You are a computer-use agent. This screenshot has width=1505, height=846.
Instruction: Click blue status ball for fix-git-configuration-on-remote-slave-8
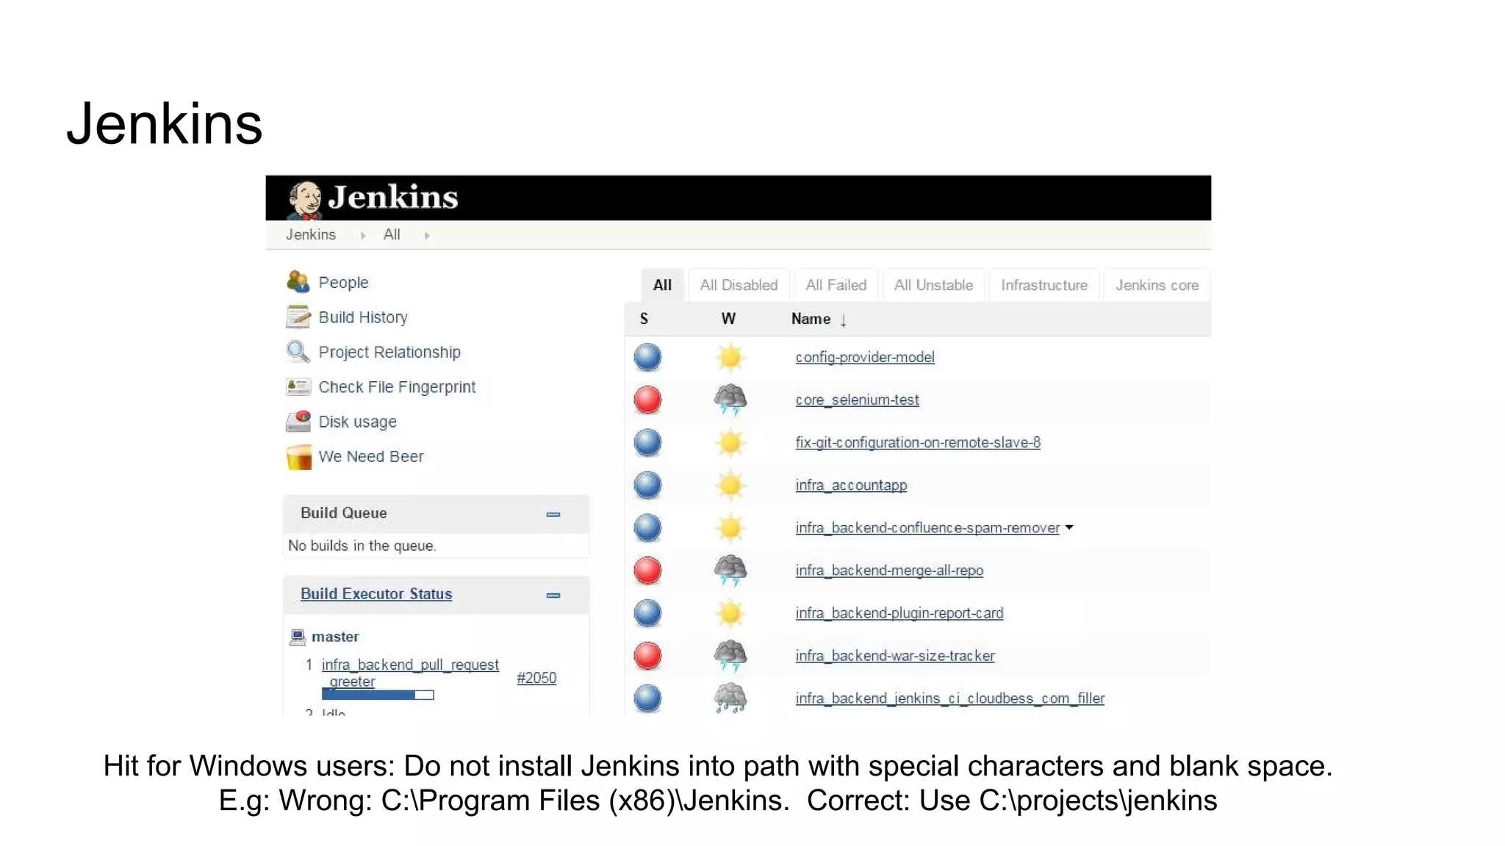pyautogui.click(x=647, y=443)
